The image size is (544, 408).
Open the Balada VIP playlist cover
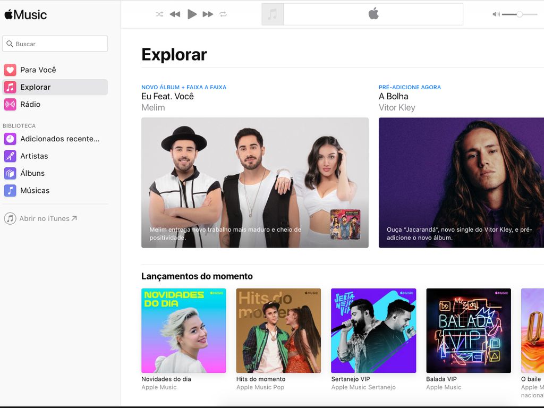point(469,330)
